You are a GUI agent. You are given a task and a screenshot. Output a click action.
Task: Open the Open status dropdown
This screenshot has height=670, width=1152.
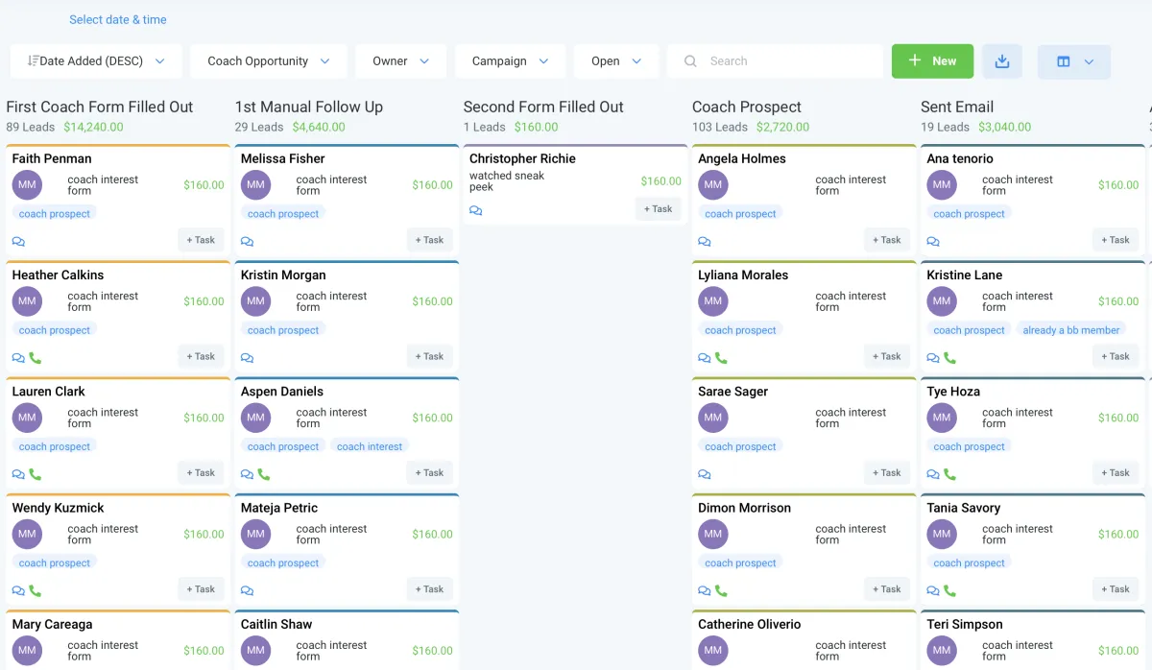tap(616, 61)
